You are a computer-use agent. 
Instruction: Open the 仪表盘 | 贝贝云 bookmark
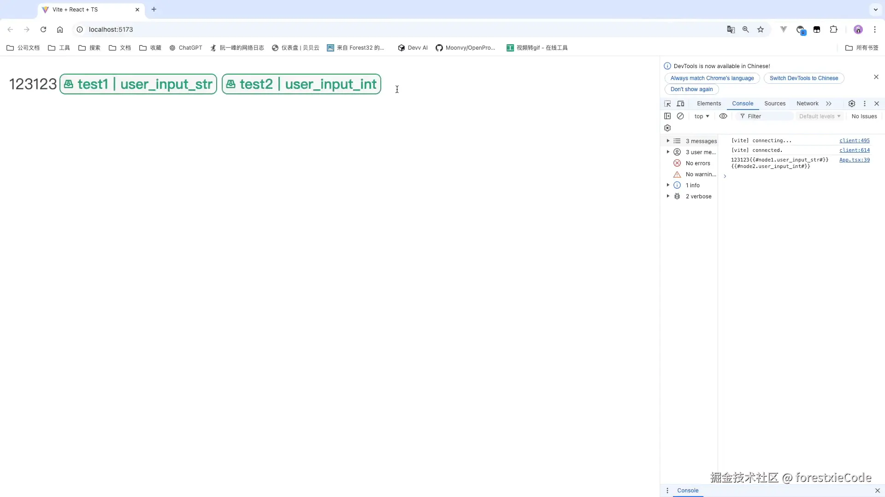point(295,48)
